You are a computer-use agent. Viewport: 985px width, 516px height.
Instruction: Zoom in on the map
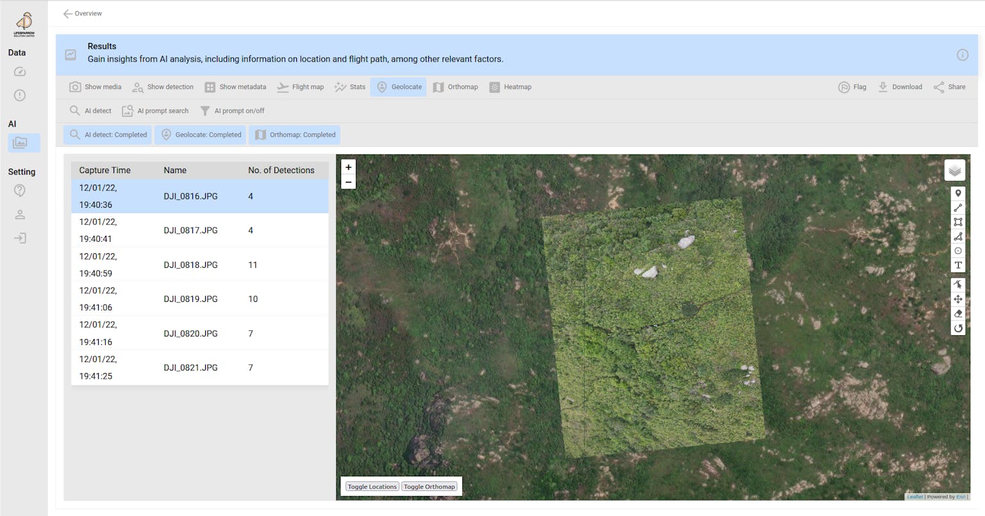(348, 167)
